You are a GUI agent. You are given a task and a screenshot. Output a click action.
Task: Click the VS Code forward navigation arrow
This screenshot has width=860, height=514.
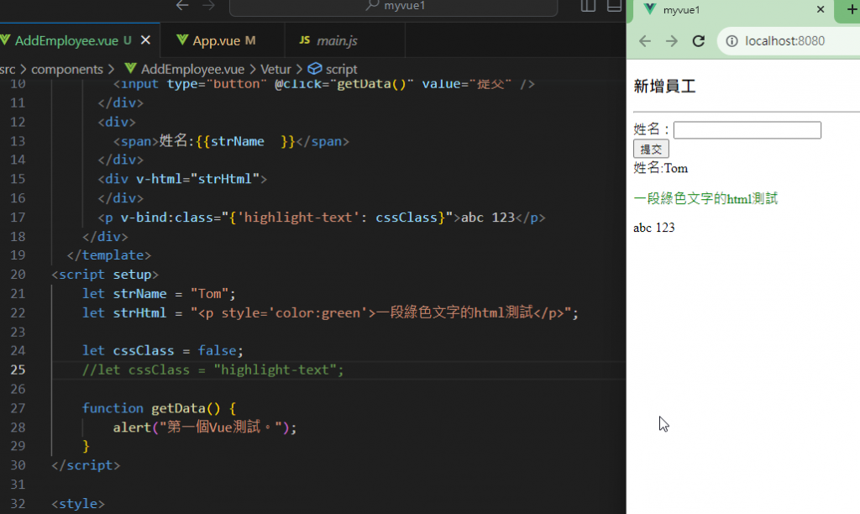(x=208, y=6)
